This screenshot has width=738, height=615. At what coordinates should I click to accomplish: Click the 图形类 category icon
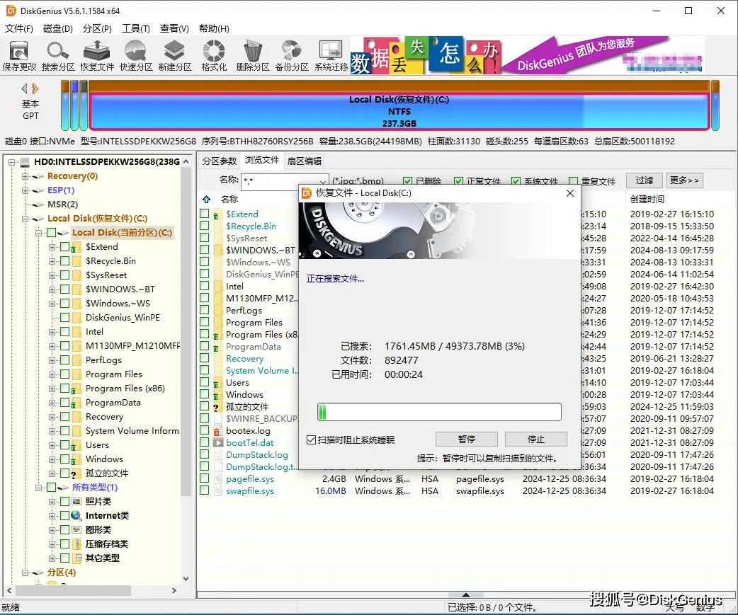pos(76,530)
